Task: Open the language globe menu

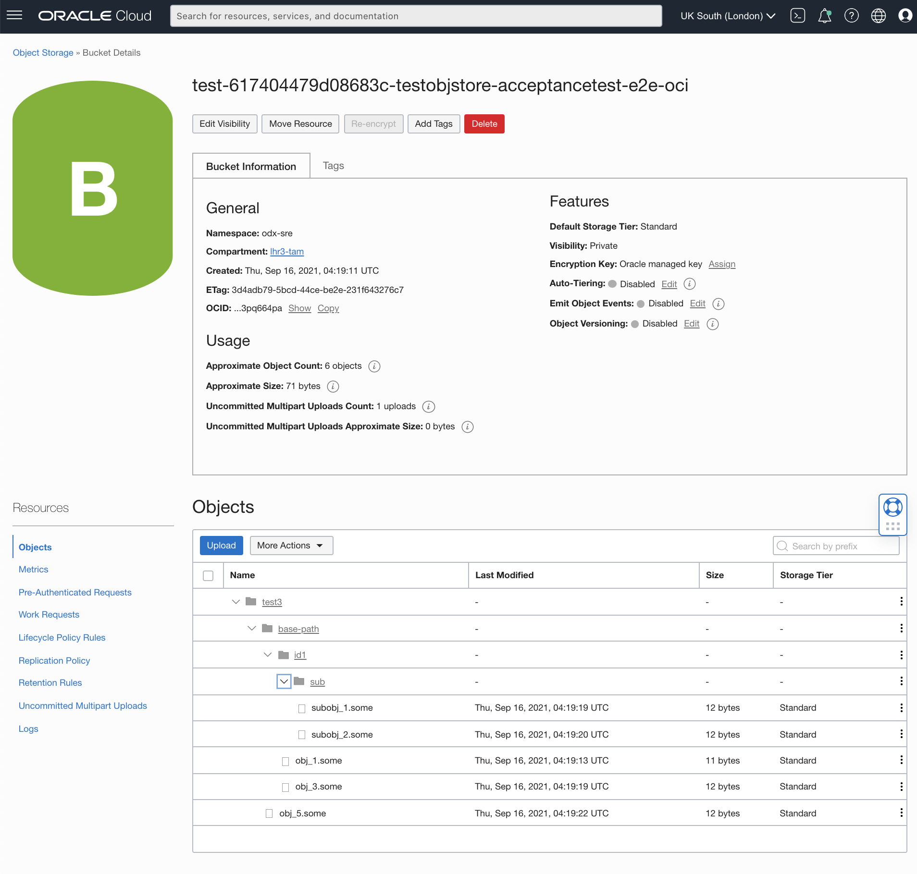Action: [879, 16]
